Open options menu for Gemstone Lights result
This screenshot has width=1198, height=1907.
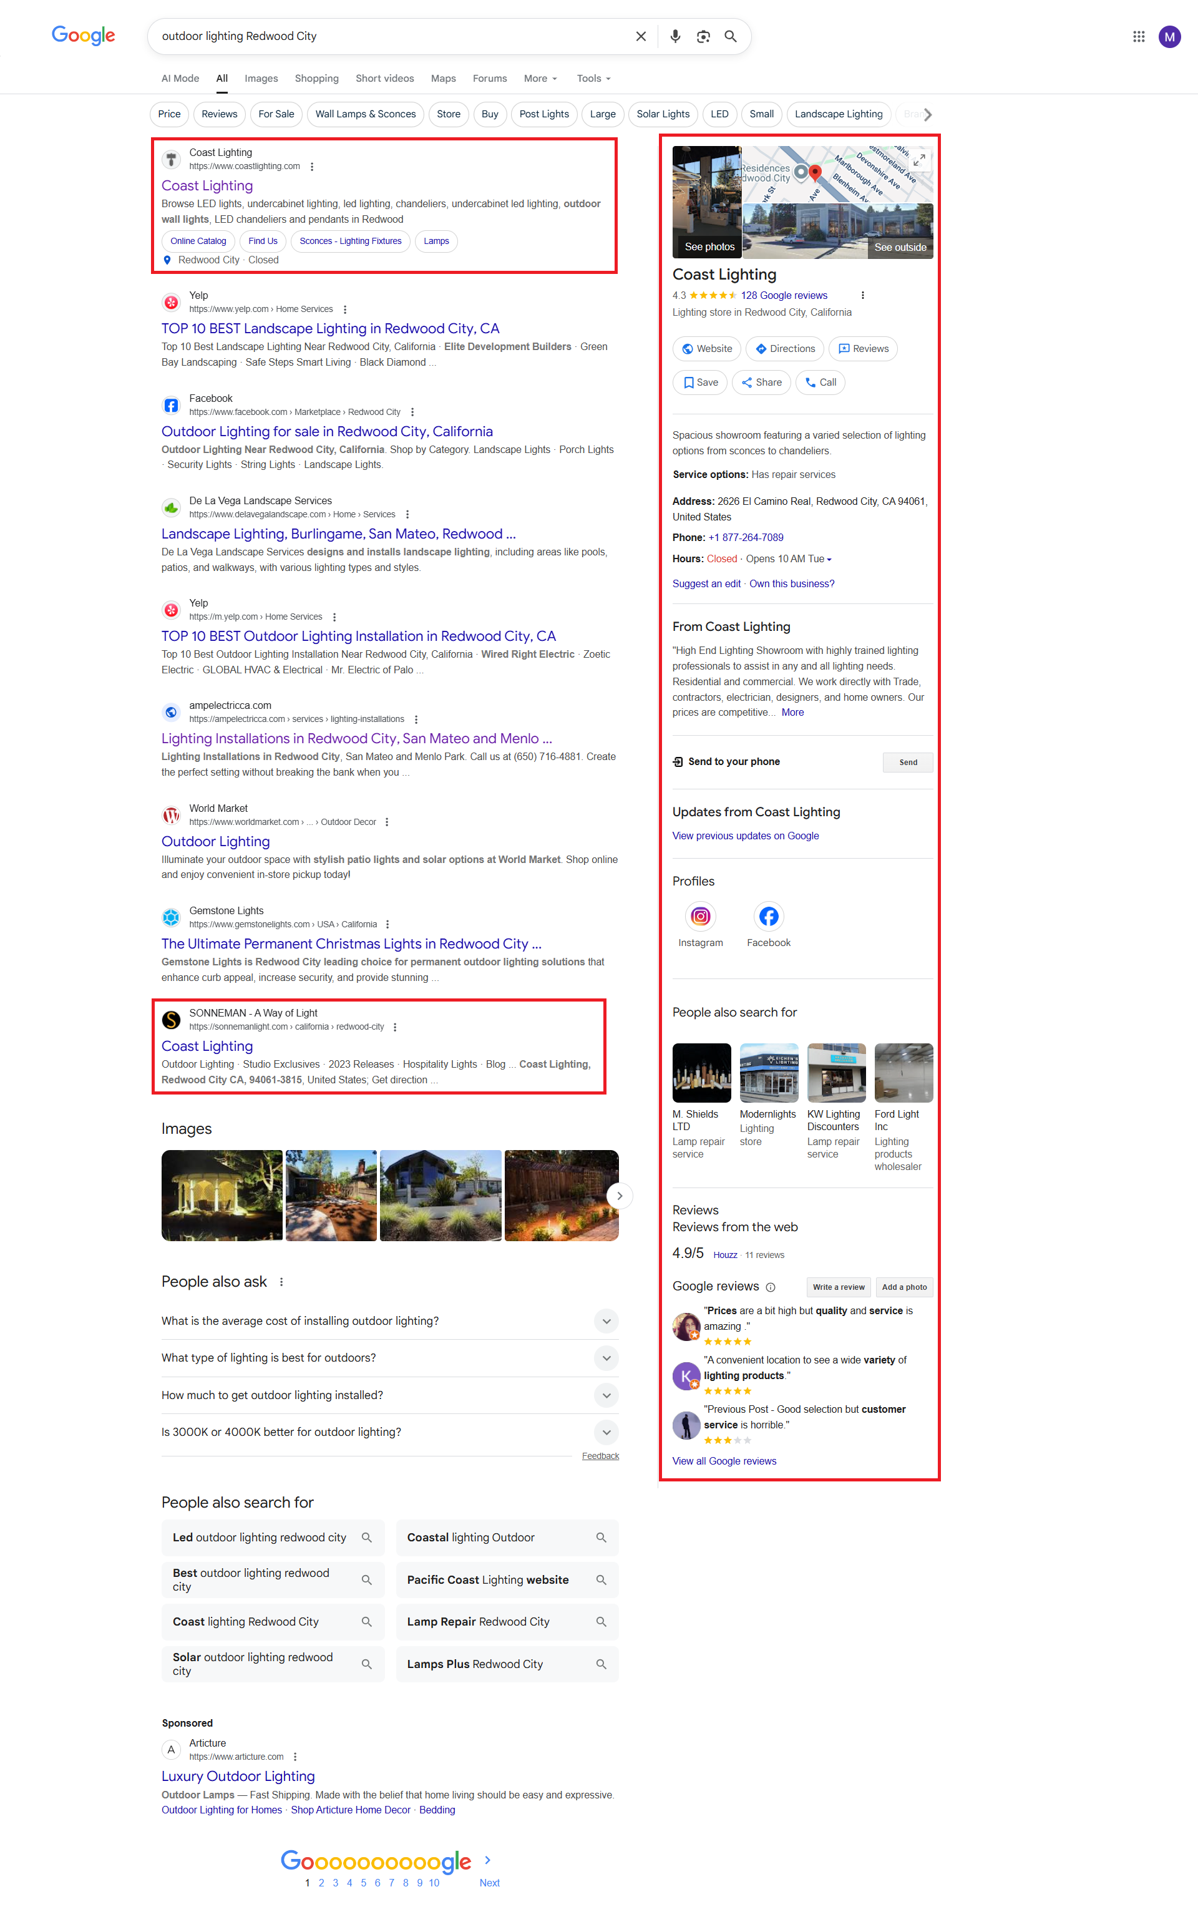[x=388, y=924]
